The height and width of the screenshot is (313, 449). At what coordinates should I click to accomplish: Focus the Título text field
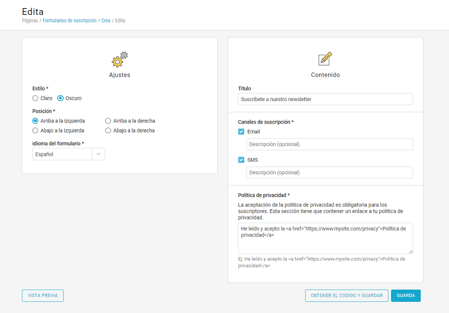325,99
